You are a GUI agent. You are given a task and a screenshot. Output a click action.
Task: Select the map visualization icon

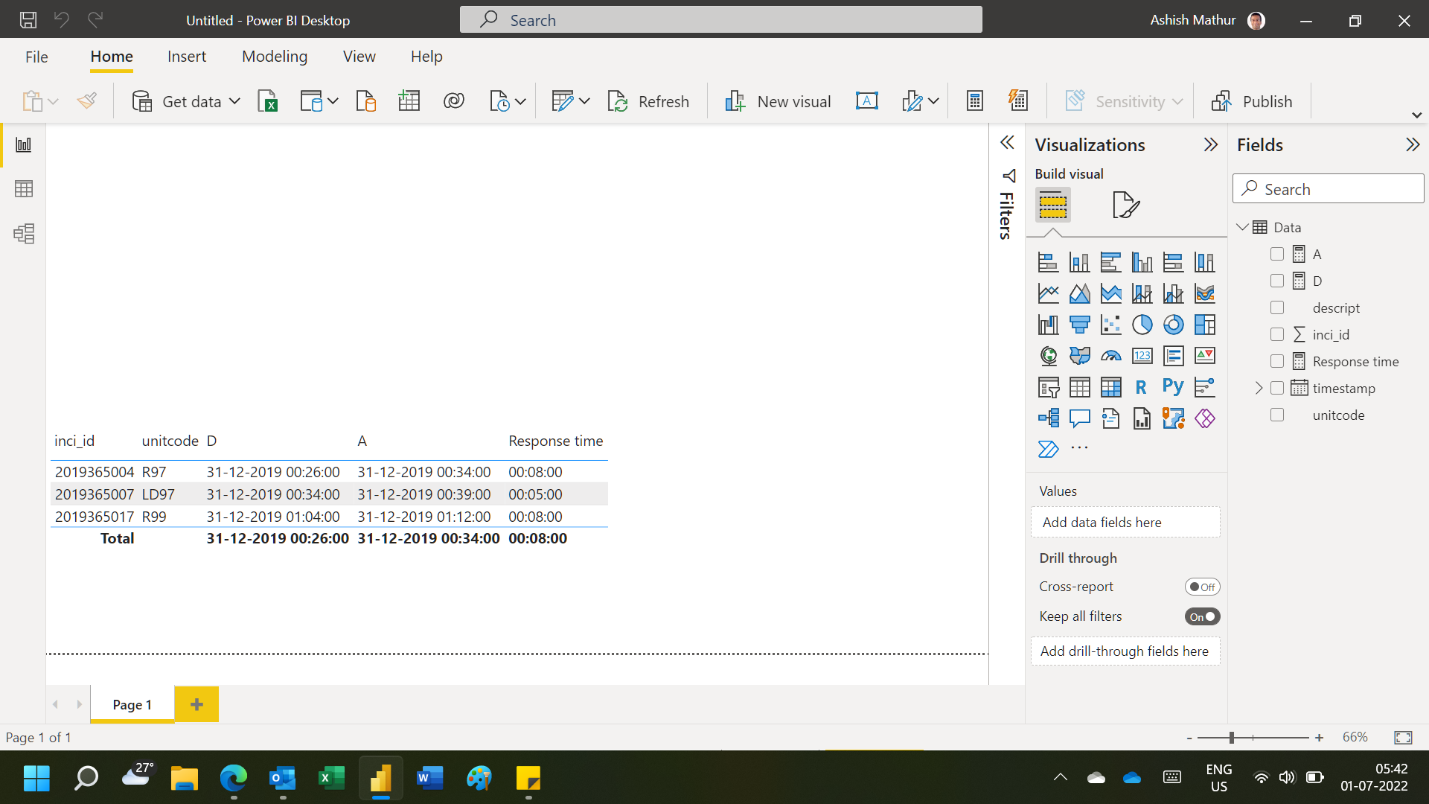click(x=1048, y=356)
